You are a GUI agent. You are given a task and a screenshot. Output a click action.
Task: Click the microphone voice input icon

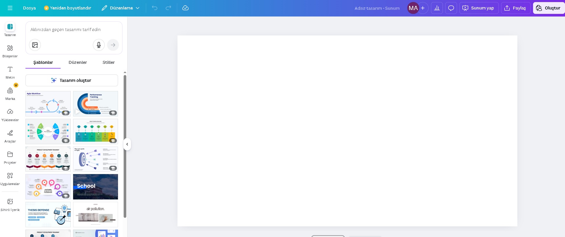tap(99, 45)
